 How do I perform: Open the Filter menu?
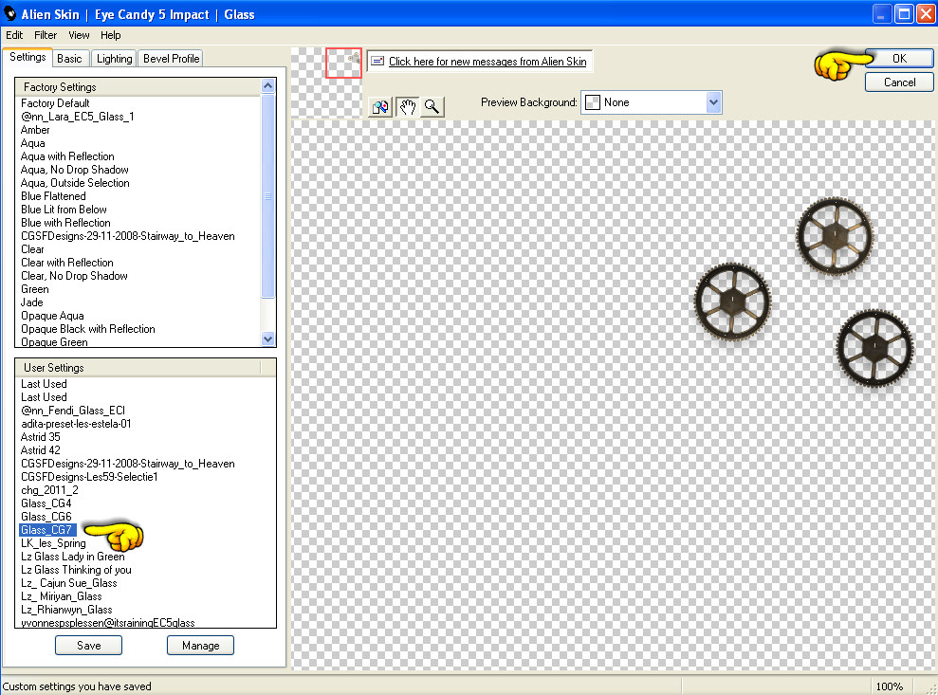(x=46, y=35)
